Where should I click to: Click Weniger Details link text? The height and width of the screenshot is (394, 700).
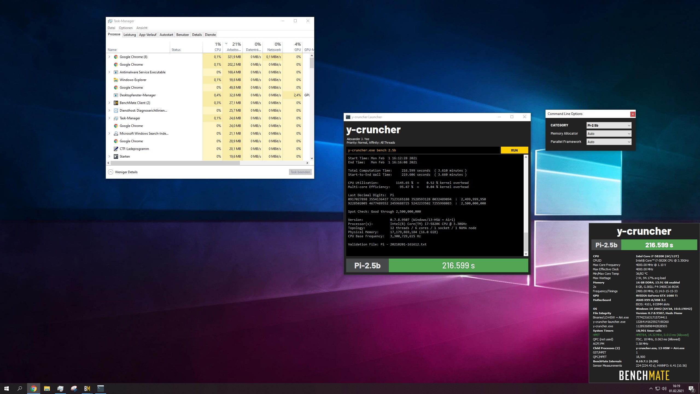pos(126,172)
